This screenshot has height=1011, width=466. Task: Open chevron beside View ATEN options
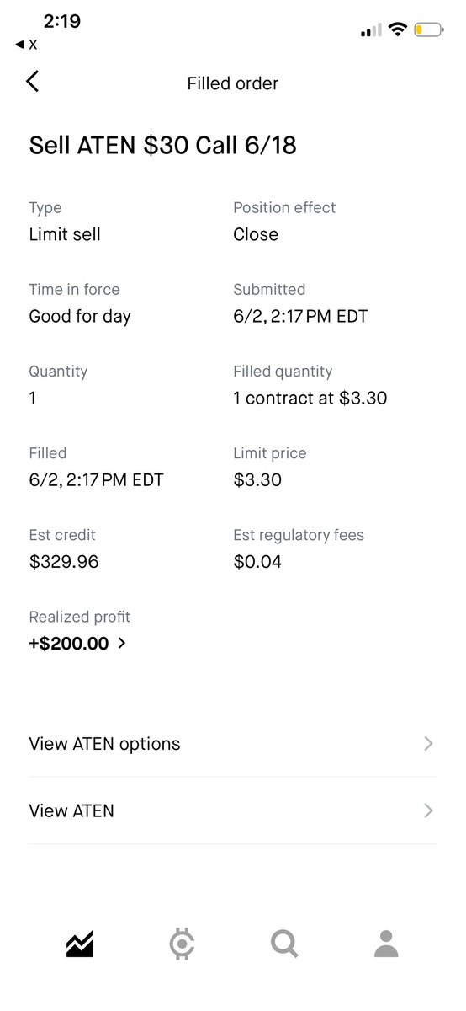coord(429,744)
